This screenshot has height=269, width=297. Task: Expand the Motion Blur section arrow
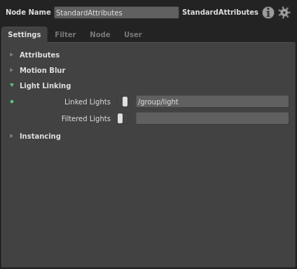coord(11,70)
